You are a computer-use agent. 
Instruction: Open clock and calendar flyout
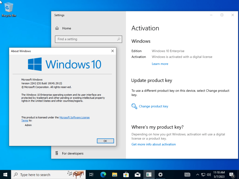tap(219, 174)
